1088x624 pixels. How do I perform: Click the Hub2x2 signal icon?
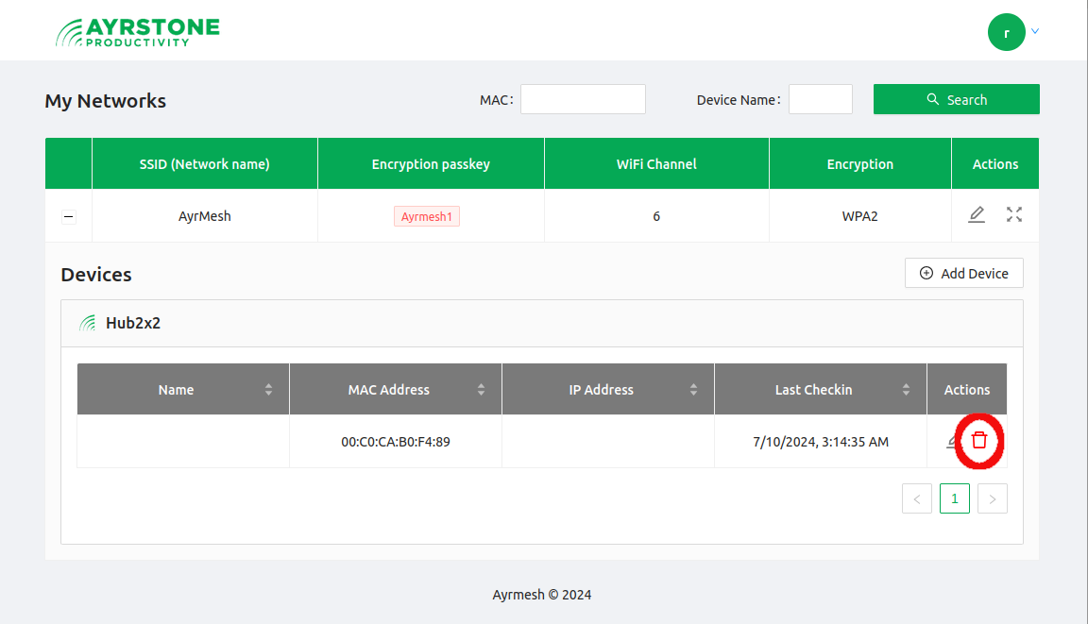(x=88, y=323)
